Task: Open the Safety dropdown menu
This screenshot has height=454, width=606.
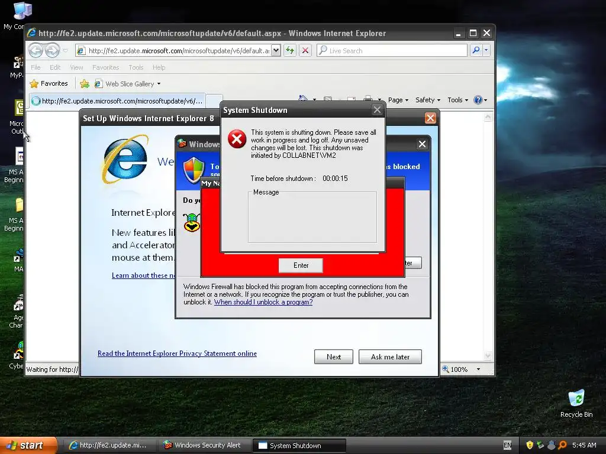Action: [427, 100]
